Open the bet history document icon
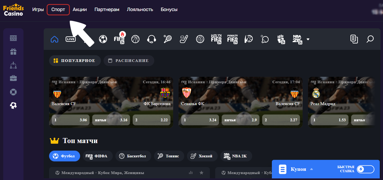 coord(354,39)
